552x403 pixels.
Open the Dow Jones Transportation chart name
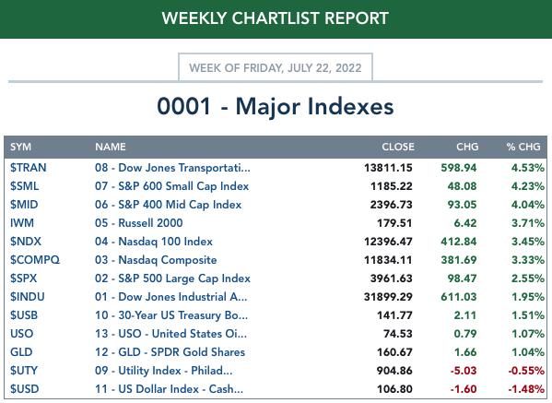[x=172, y=168]
